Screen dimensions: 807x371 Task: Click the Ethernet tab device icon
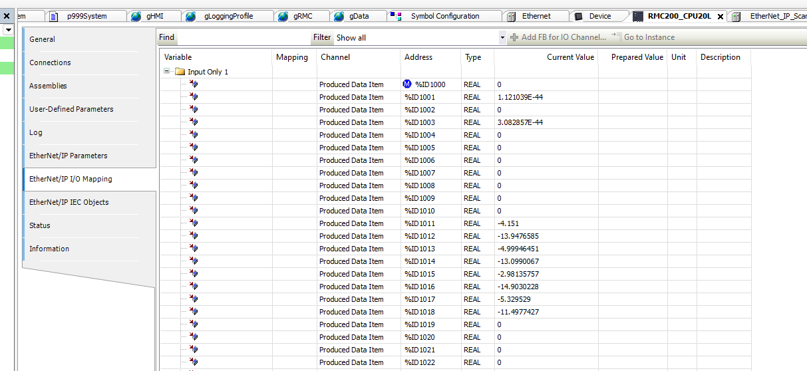tap(512, 16)
